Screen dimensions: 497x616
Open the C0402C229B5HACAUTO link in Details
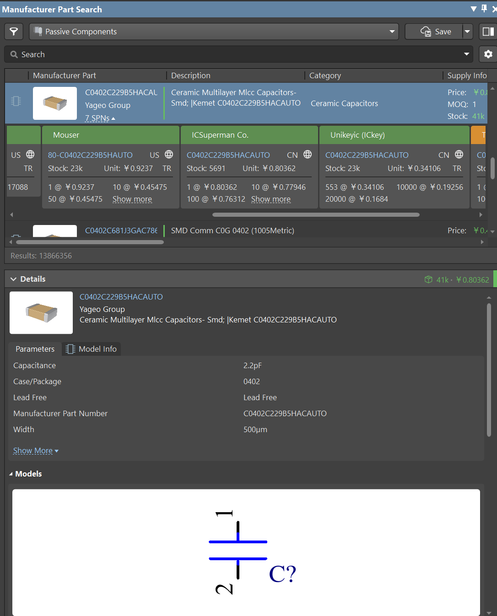coord(121,297)
